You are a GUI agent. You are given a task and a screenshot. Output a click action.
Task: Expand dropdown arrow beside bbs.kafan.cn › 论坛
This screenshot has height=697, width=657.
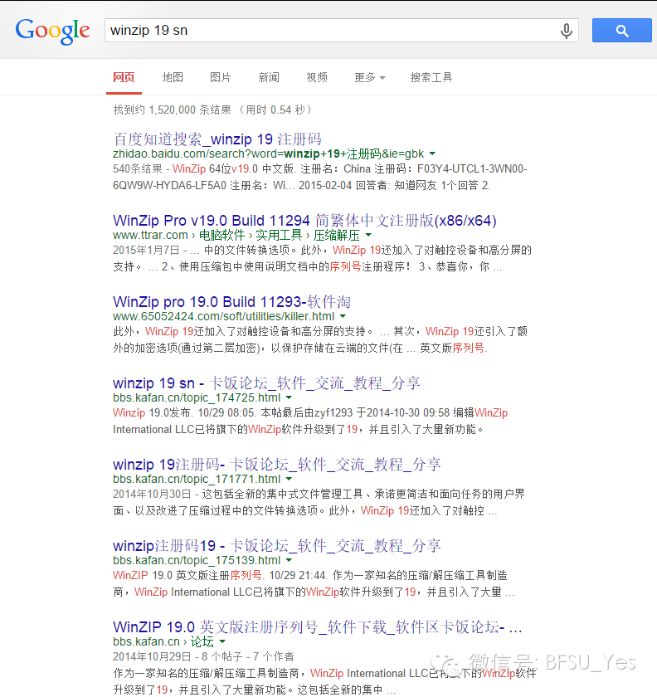coord(222,641)
